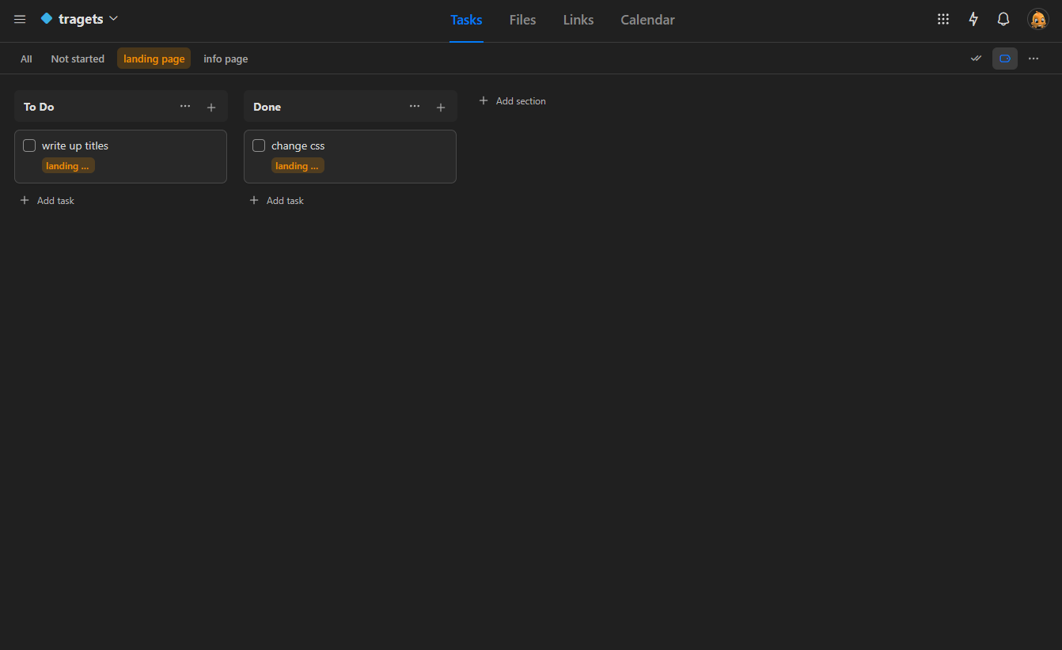Click Add section button
The width and height of the screenshot is (1062, 650).
pyautogui.click(x=513, y=101)
